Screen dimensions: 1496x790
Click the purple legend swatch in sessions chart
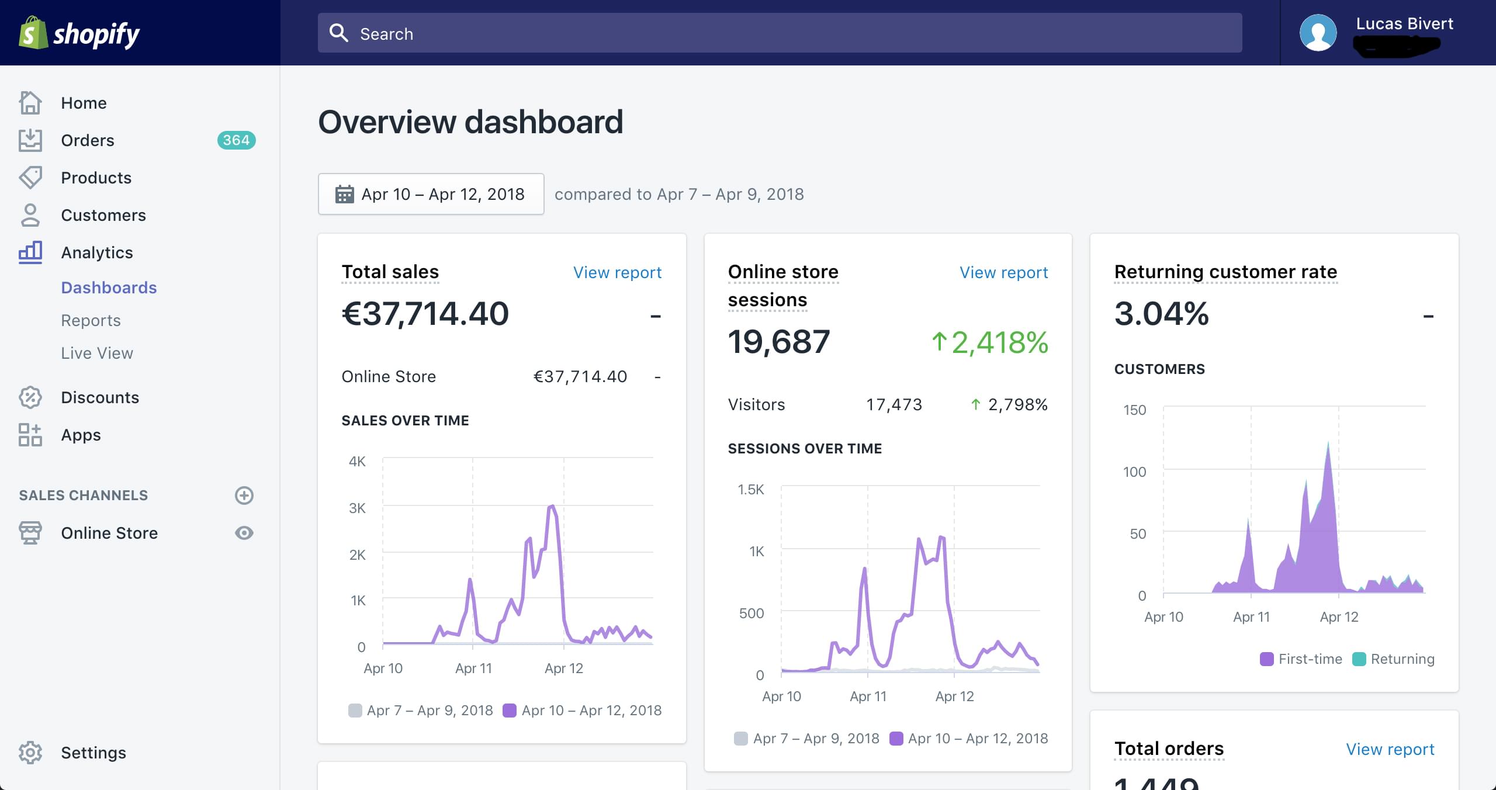click(x=896, y=738)
